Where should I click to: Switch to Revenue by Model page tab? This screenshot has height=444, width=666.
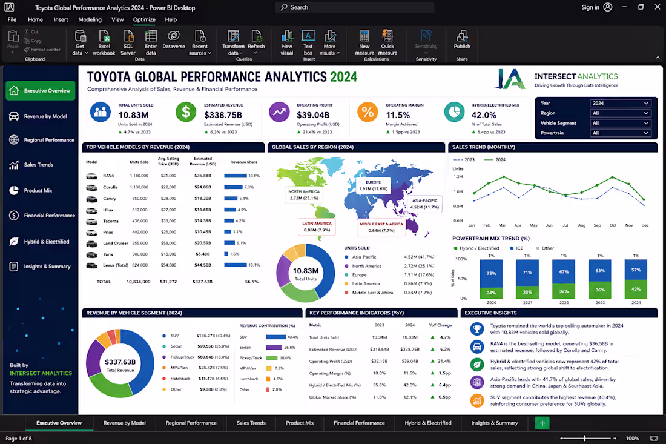[x=125, y=423]
